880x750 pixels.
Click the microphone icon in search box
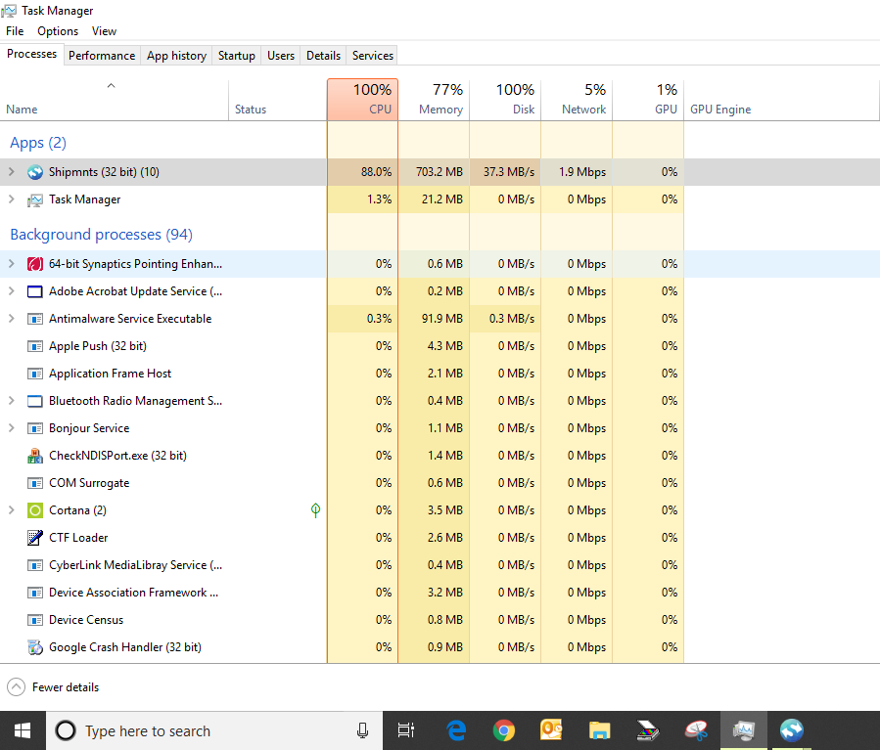362,731
